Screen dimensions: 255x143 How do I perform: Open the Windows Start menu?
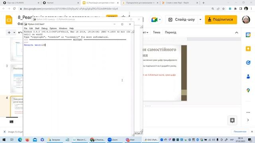[4, 140]
